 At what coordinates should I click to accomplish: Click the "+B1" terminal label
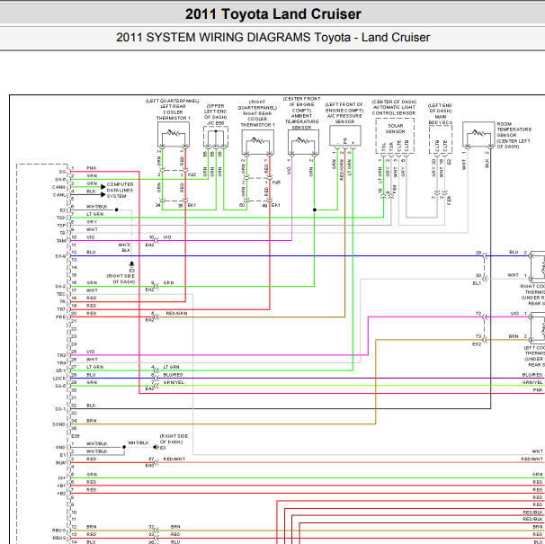[x=61, y=486]
